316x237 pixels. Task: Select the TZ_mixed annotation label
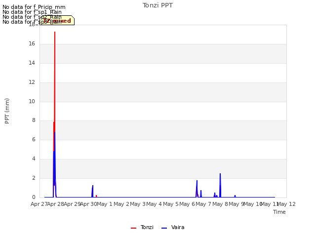pyautogui.click(x=57, y=21)
